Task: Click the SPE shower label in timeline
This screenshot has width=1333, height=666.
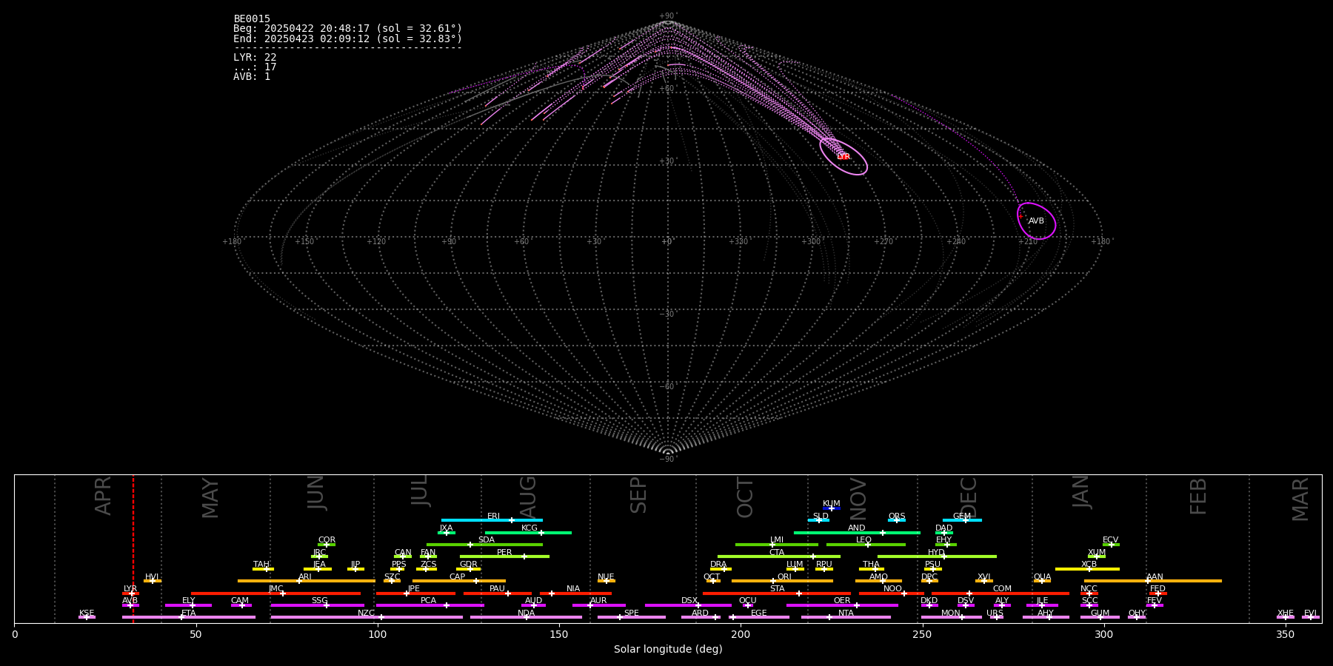Action: tap(631, 613)
